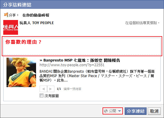Screen dimensions: 164x118
Task: Click the 分享連結 button
Action: (x=136, y=111)
